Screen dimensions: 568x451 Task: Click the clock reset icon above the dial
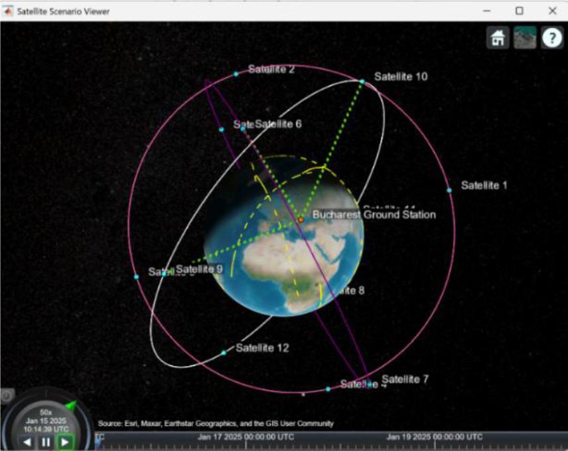point(7,396)
